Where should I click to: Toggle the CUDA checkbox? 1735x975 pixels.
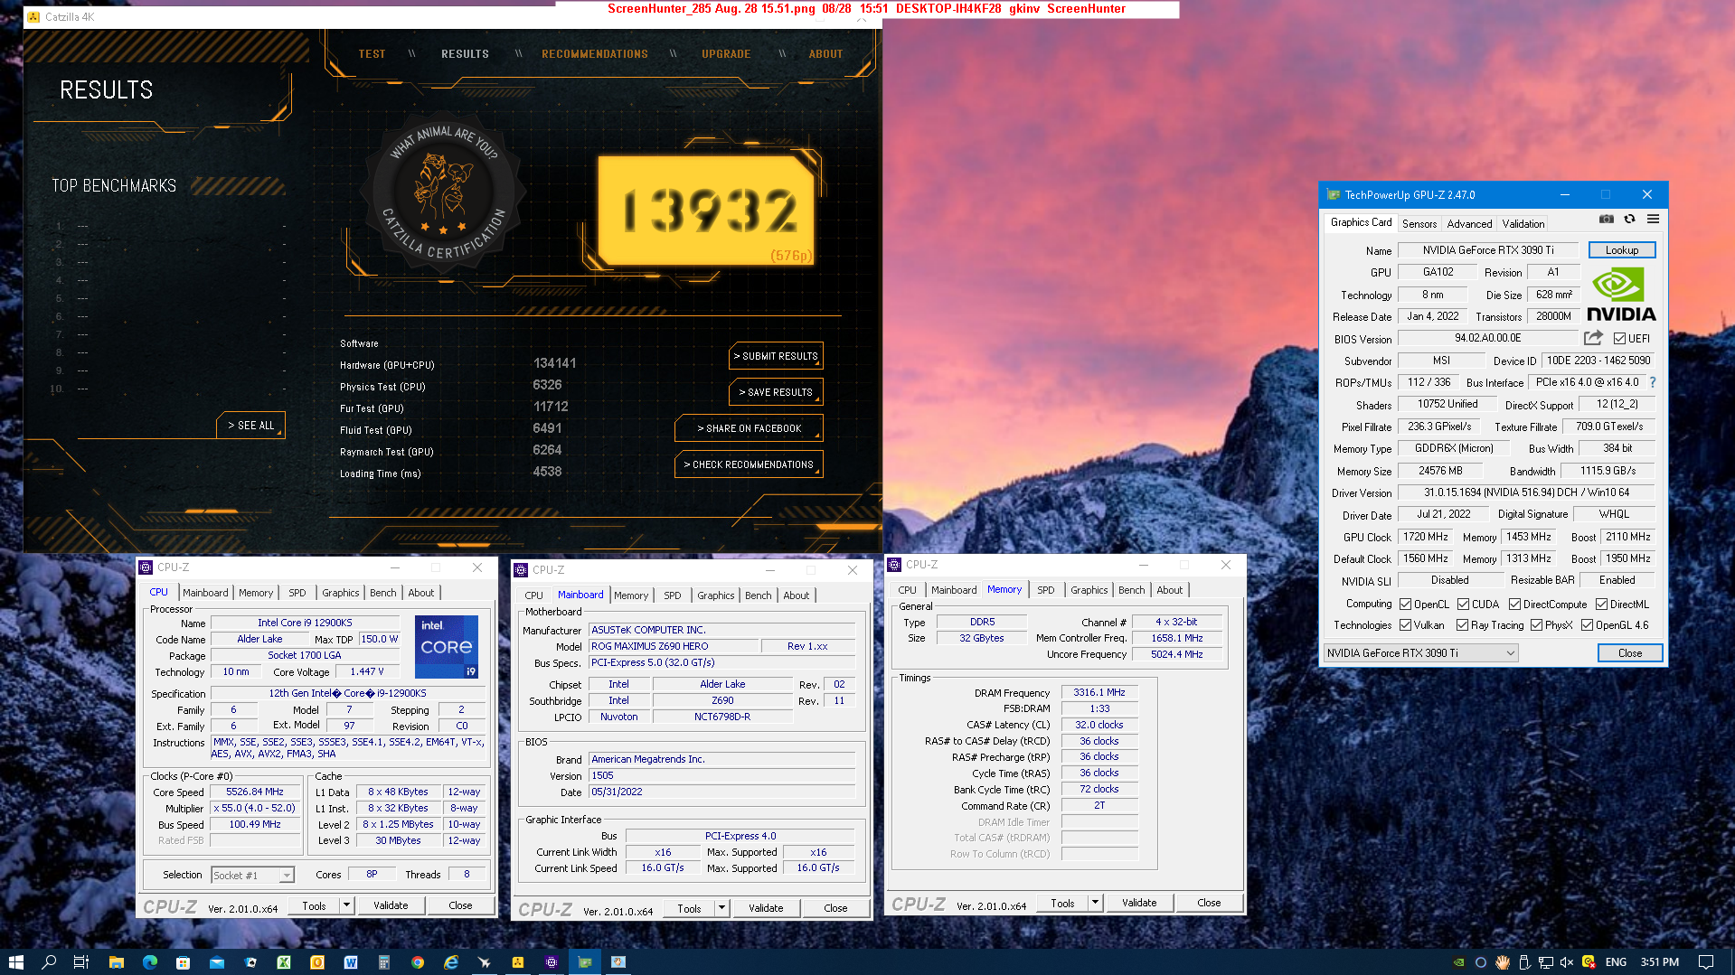[x=1464, y=605]
